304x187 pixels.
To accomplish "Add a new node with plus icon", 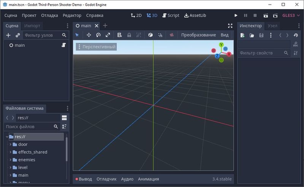I will pos(8,35).
